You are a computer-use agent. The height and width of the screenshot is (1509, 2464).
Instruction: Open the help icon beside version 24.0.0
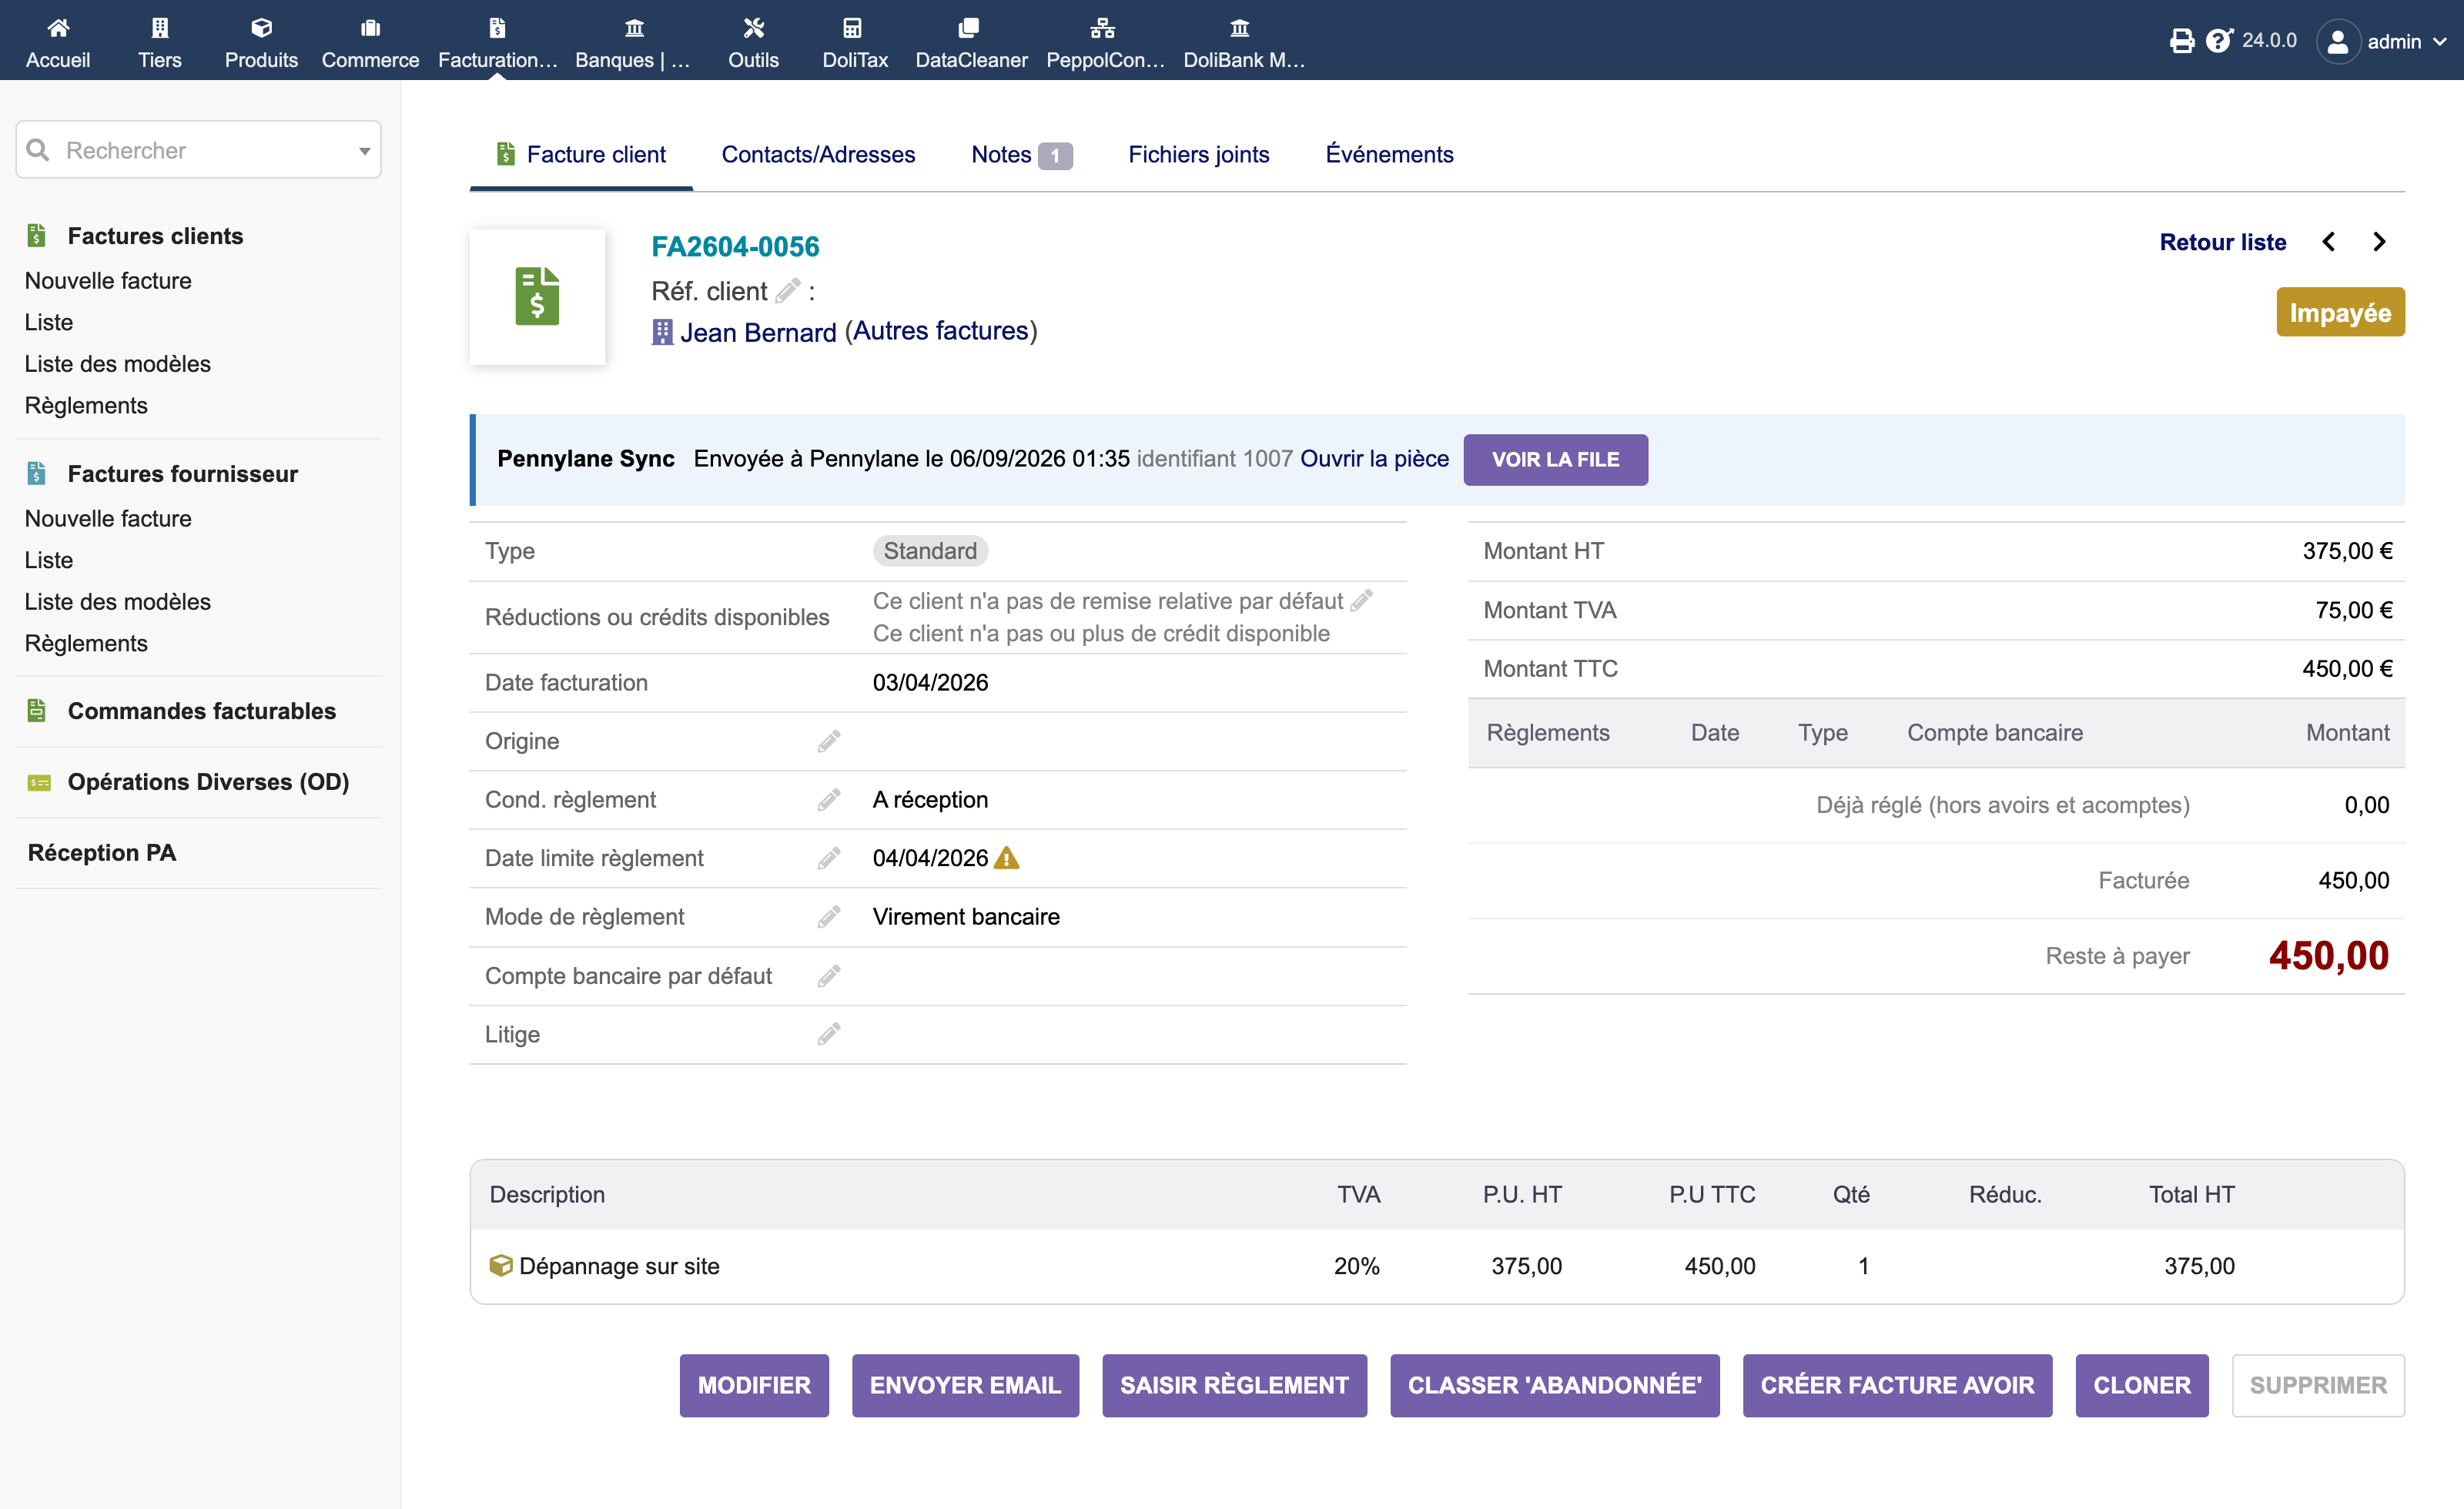2219,41
